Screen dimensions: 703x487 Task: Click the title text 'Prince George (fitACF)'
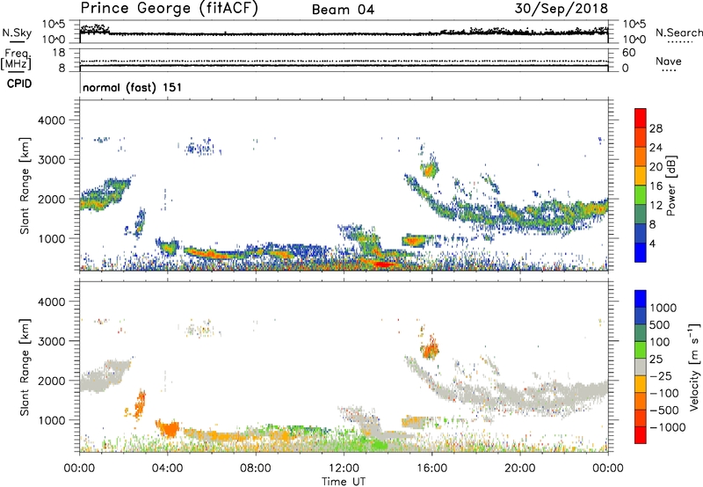pos(169,9)
